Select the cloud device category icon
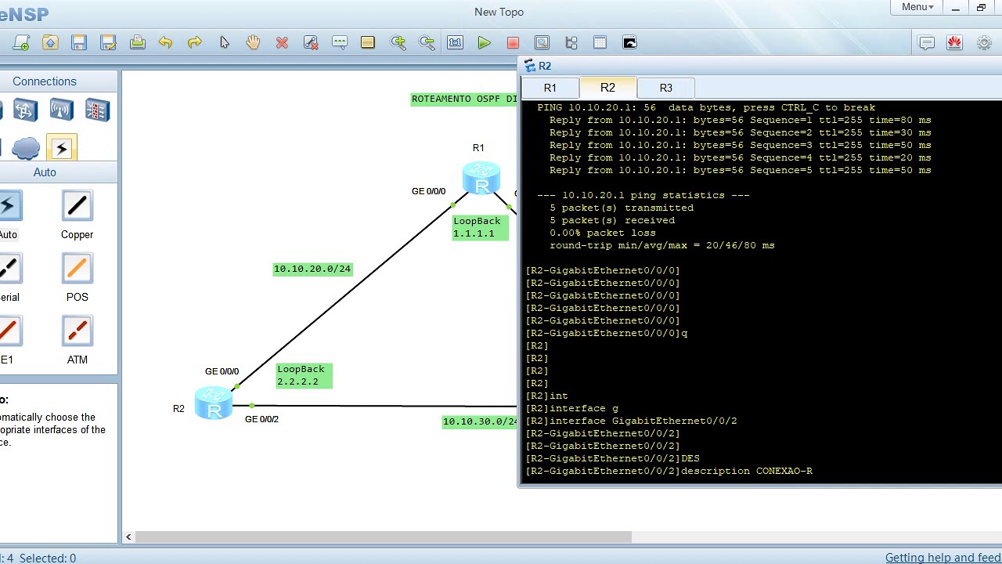 pyautogui.click(x=26, y=147)
